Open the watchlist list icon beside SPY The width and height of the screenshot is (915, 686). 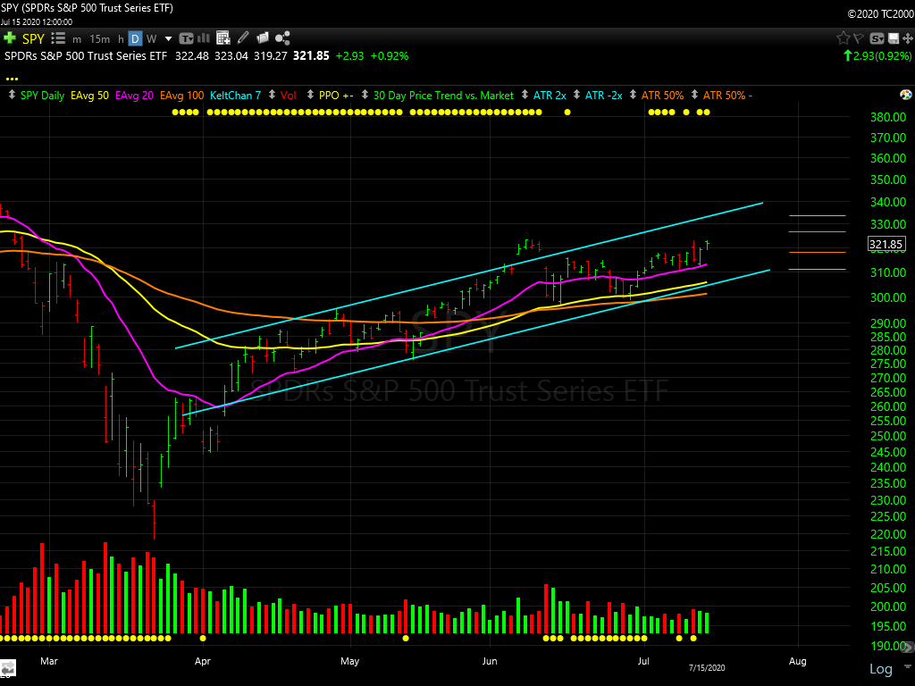coord(58,38)
